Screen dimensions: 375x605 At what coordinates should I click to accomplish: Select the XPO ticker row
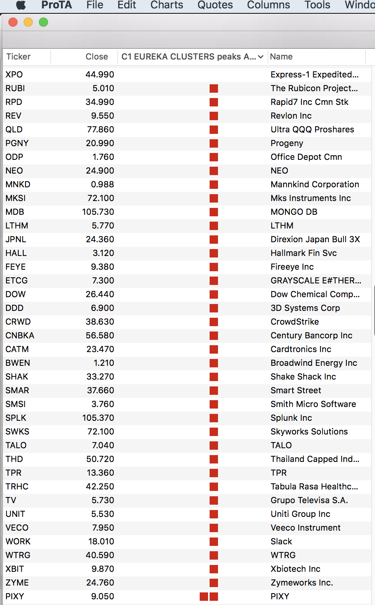point(14,75)
